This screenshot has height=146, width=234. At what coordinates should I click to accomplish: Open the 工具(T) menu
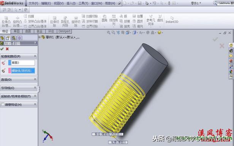[83, 3]
